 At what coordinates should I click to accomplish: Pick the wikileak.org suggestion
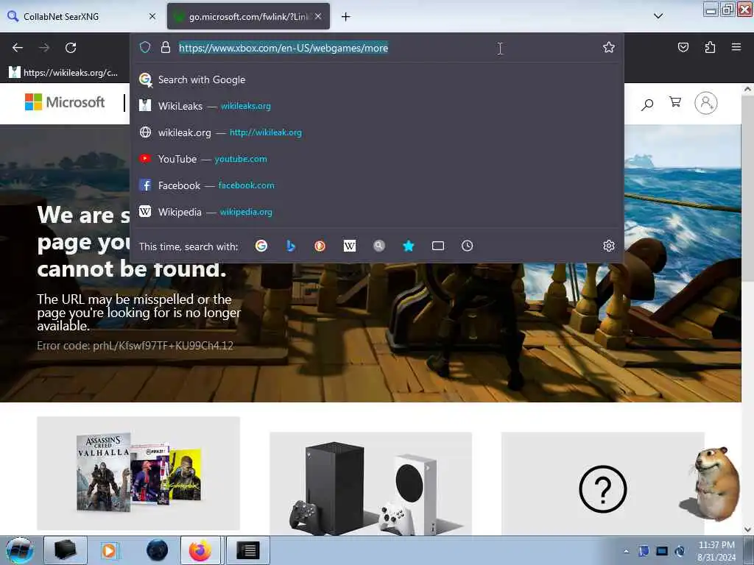click(377, 132)
